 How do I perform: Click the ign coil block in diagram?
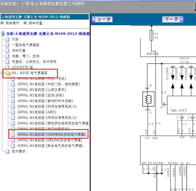point(181,105)
